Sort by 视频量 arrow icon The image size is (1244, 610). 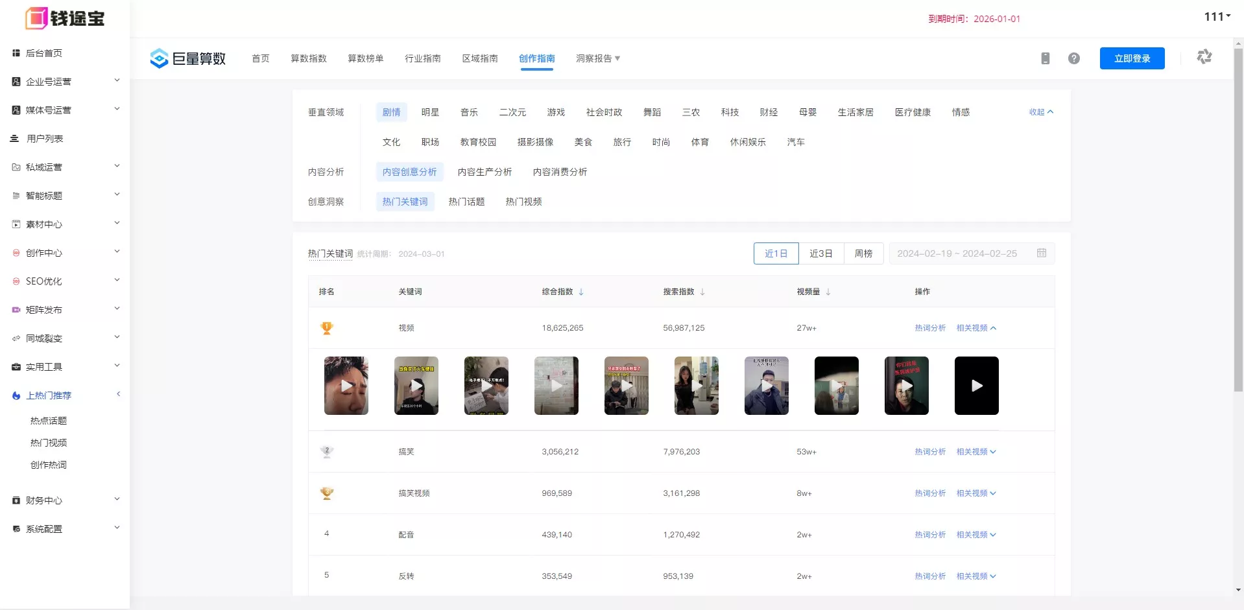pos(828,292)
